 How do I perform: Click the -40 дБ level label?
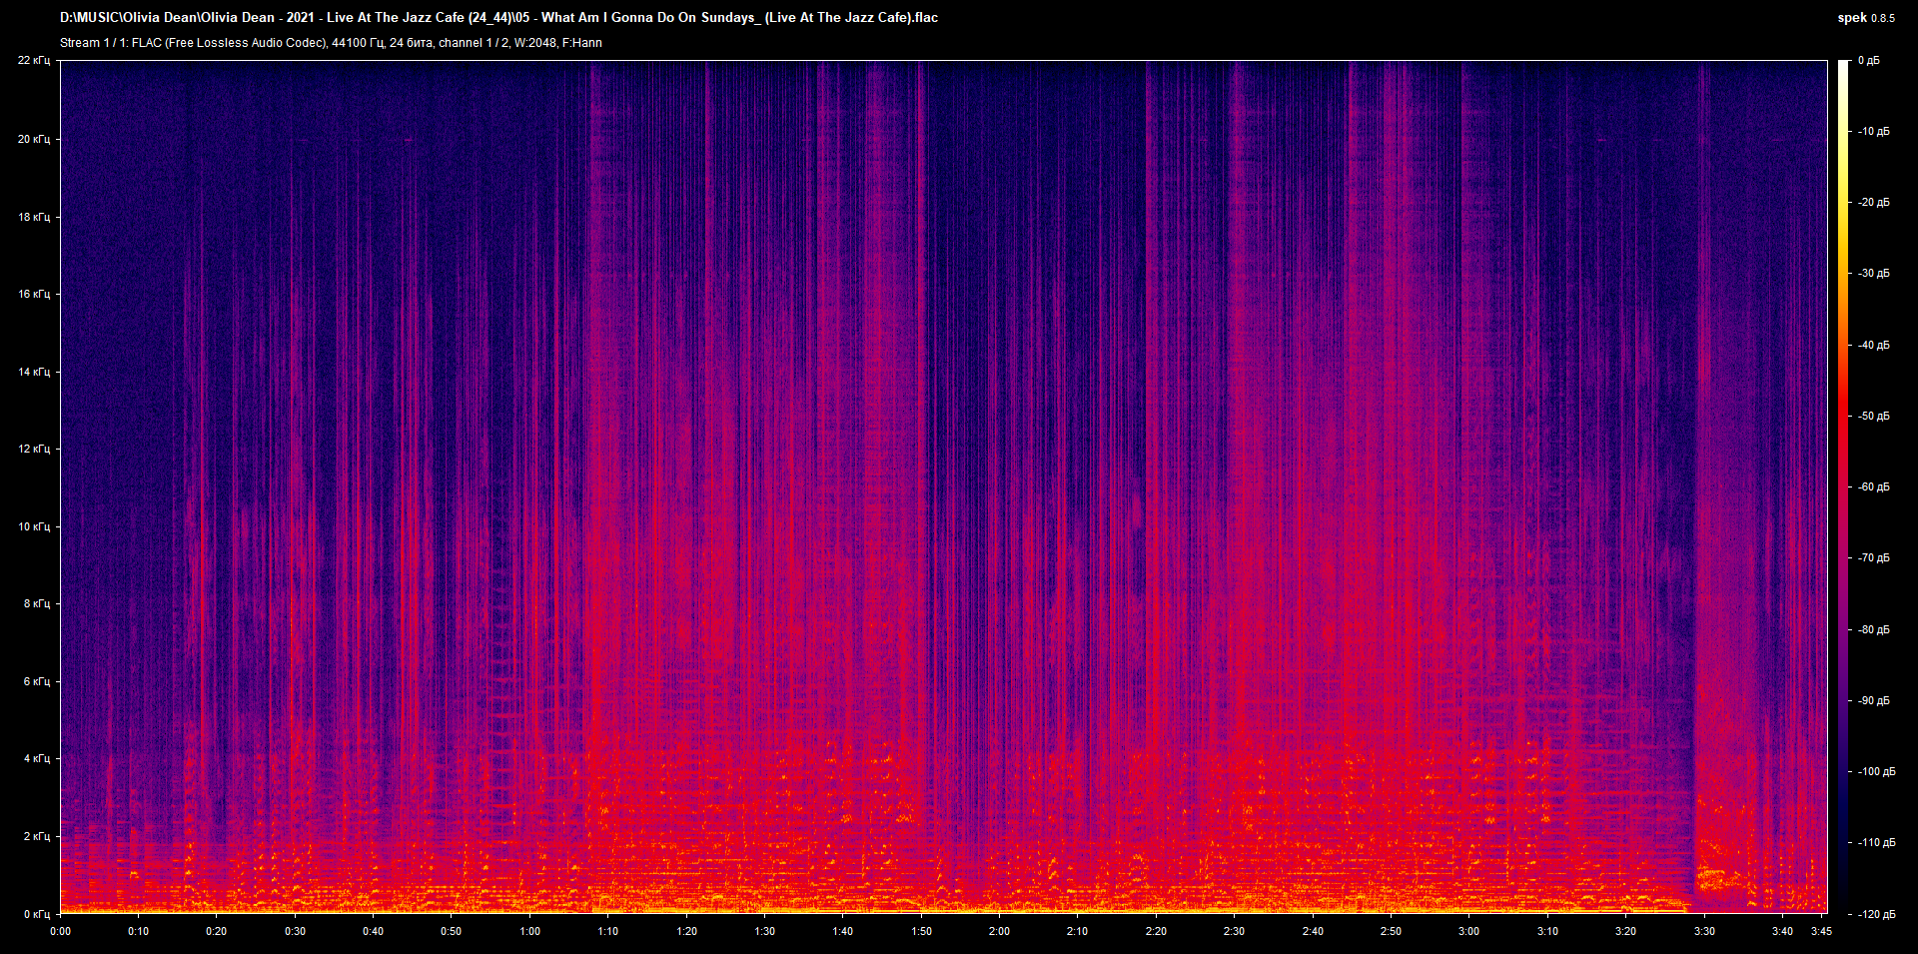1873,346
